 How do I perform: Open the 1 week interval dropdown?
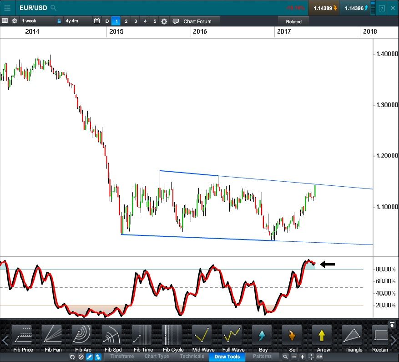[37, 21]
